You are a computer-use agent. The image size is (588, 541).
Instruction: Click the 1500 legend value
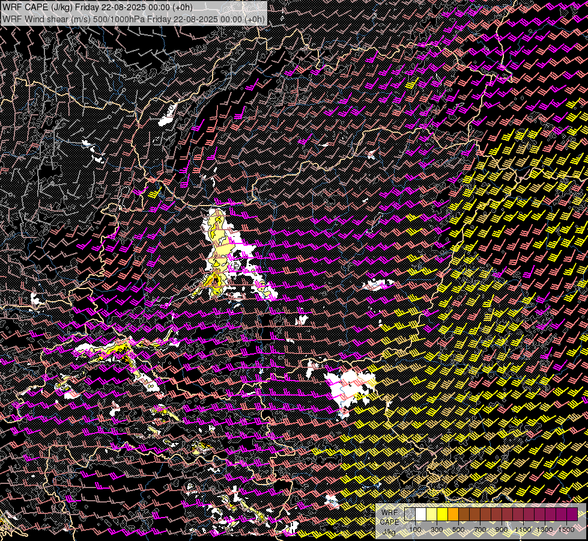(566, 530)
